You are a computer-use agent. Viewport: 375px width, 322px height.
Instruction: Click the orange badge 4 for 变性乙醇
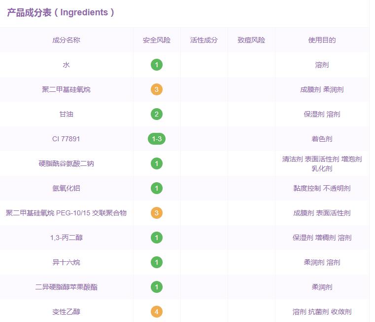(x=156, y=312)
